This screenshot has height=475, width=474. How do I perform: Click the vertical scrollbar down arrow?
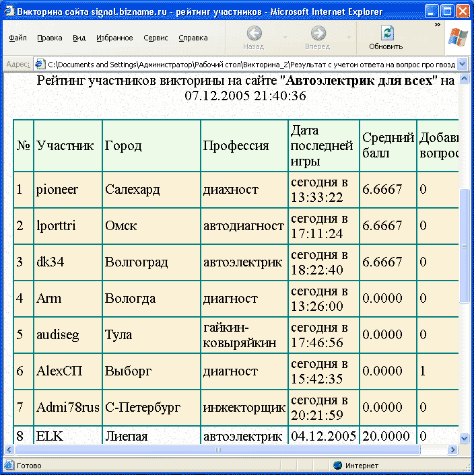[x=464, y=438]
